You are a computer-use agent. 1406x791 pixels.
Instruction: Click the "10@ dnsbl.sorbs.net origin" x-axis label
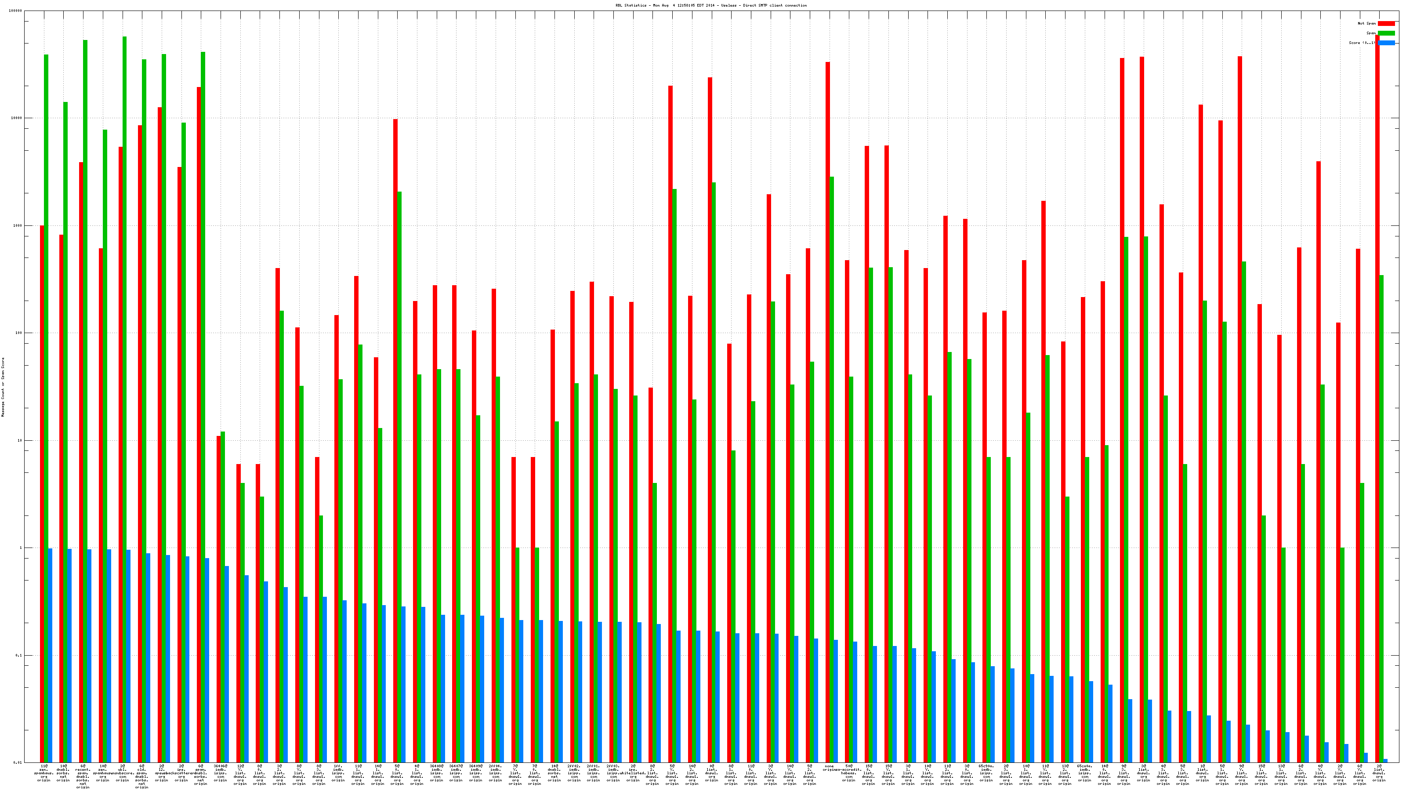pos(63,773)
